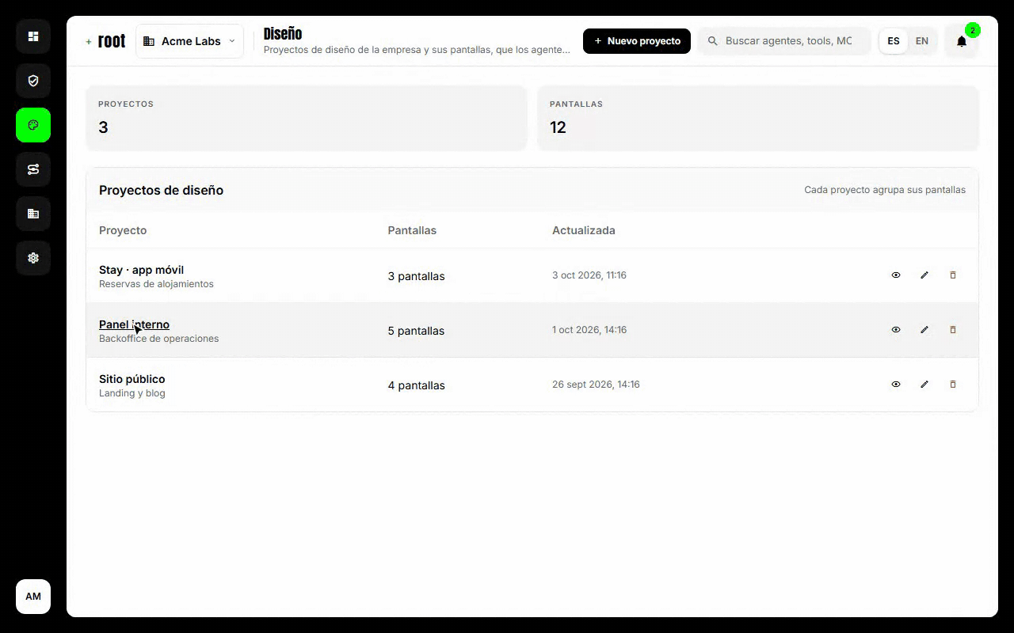This screenshot has width=1014, height=633.
Task: Open the notifications bell
Action: click(x=962, y=41)
